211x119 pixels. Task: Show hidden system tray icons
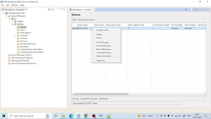point(157,116)
